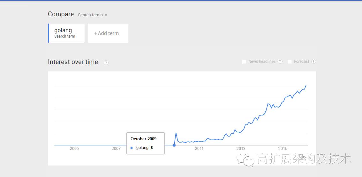Click the Search terms label
This screenshot has height=177, width=362.
pos(90,15)
